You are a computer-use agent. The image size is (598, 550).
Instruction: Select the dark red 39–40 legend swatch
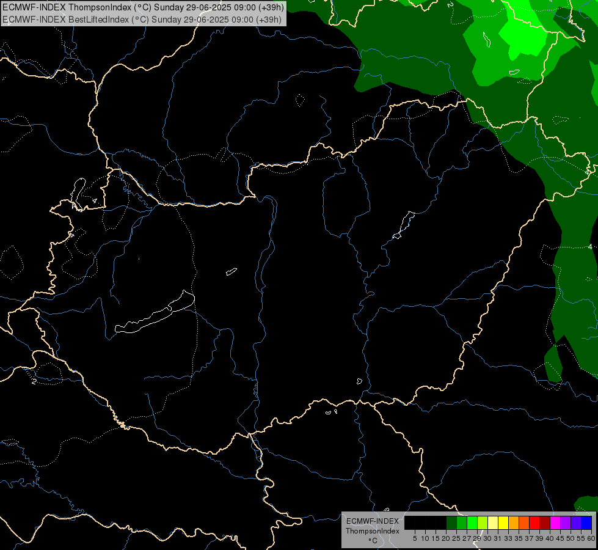point(545,522)
